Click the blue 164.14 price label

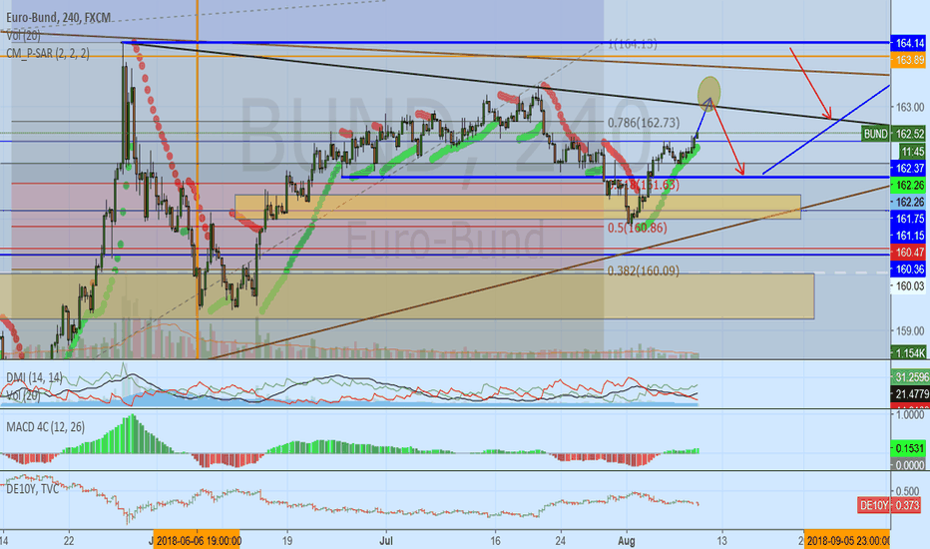tap(909, 43)
